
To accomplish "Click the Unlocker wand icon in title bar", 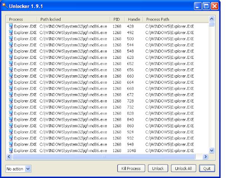I will coord(5,6).
